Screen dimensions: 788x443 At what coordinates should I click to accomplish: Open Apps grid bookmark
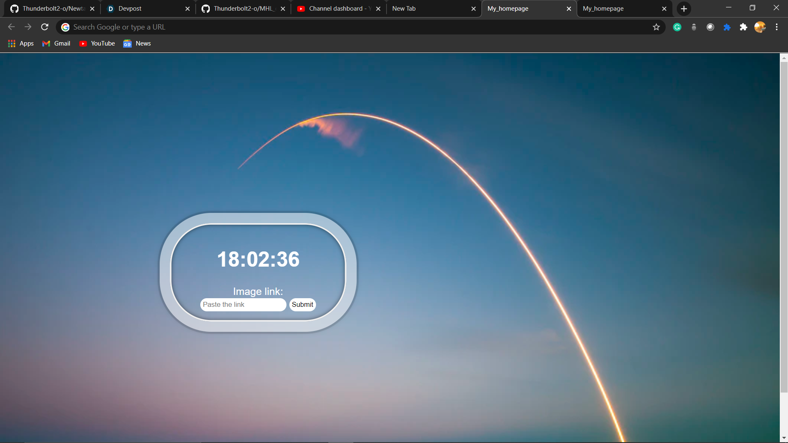pyautogui.click(x=21, y=43)
